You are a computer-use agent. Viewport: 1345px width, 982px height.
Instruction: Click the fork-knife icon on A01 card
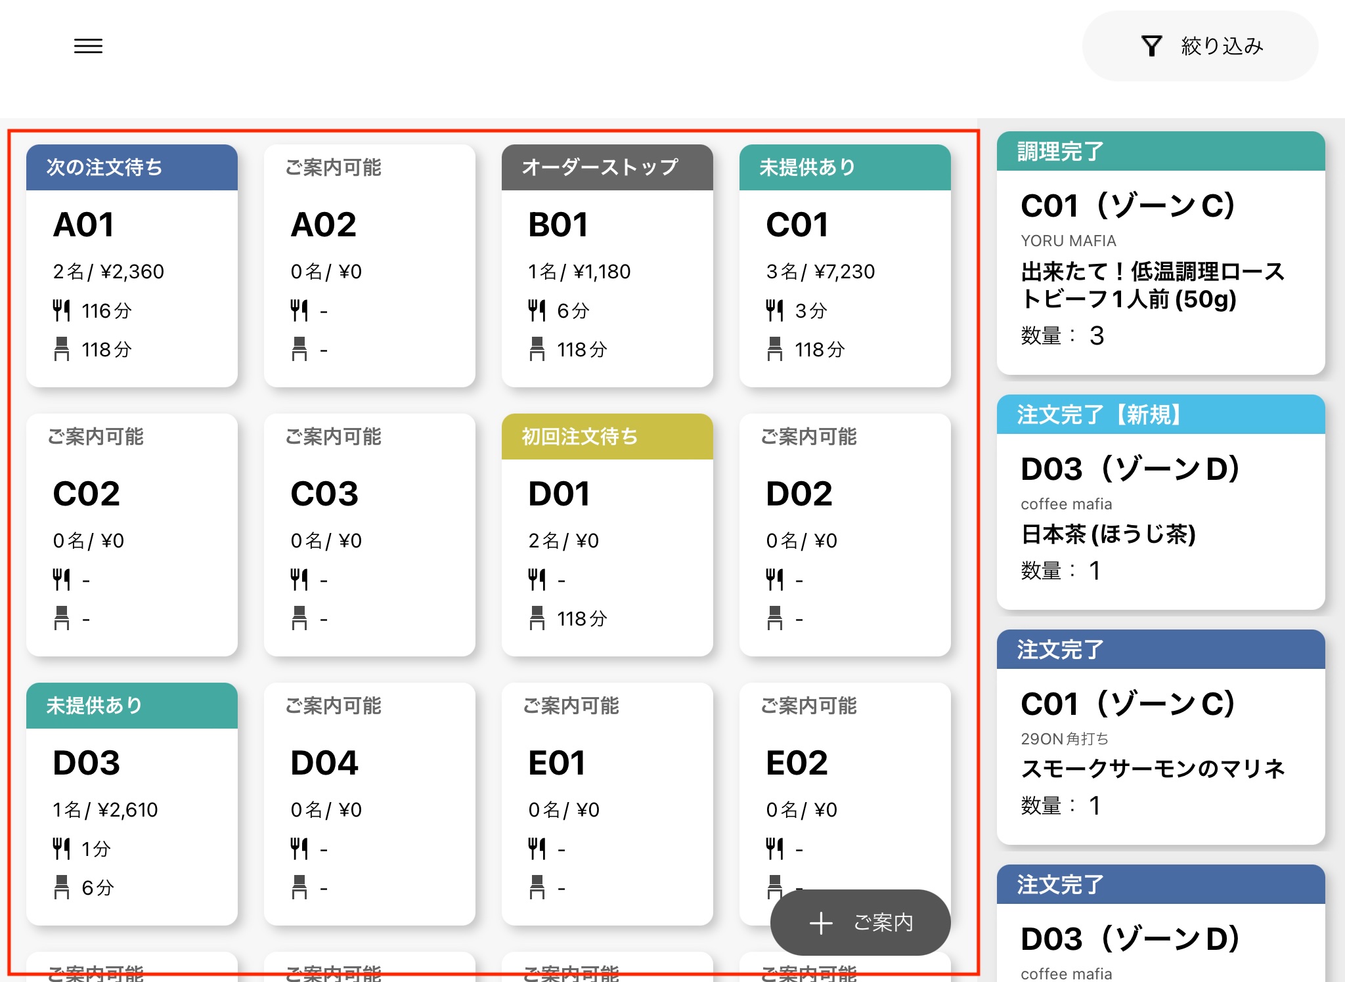(62, 310)
